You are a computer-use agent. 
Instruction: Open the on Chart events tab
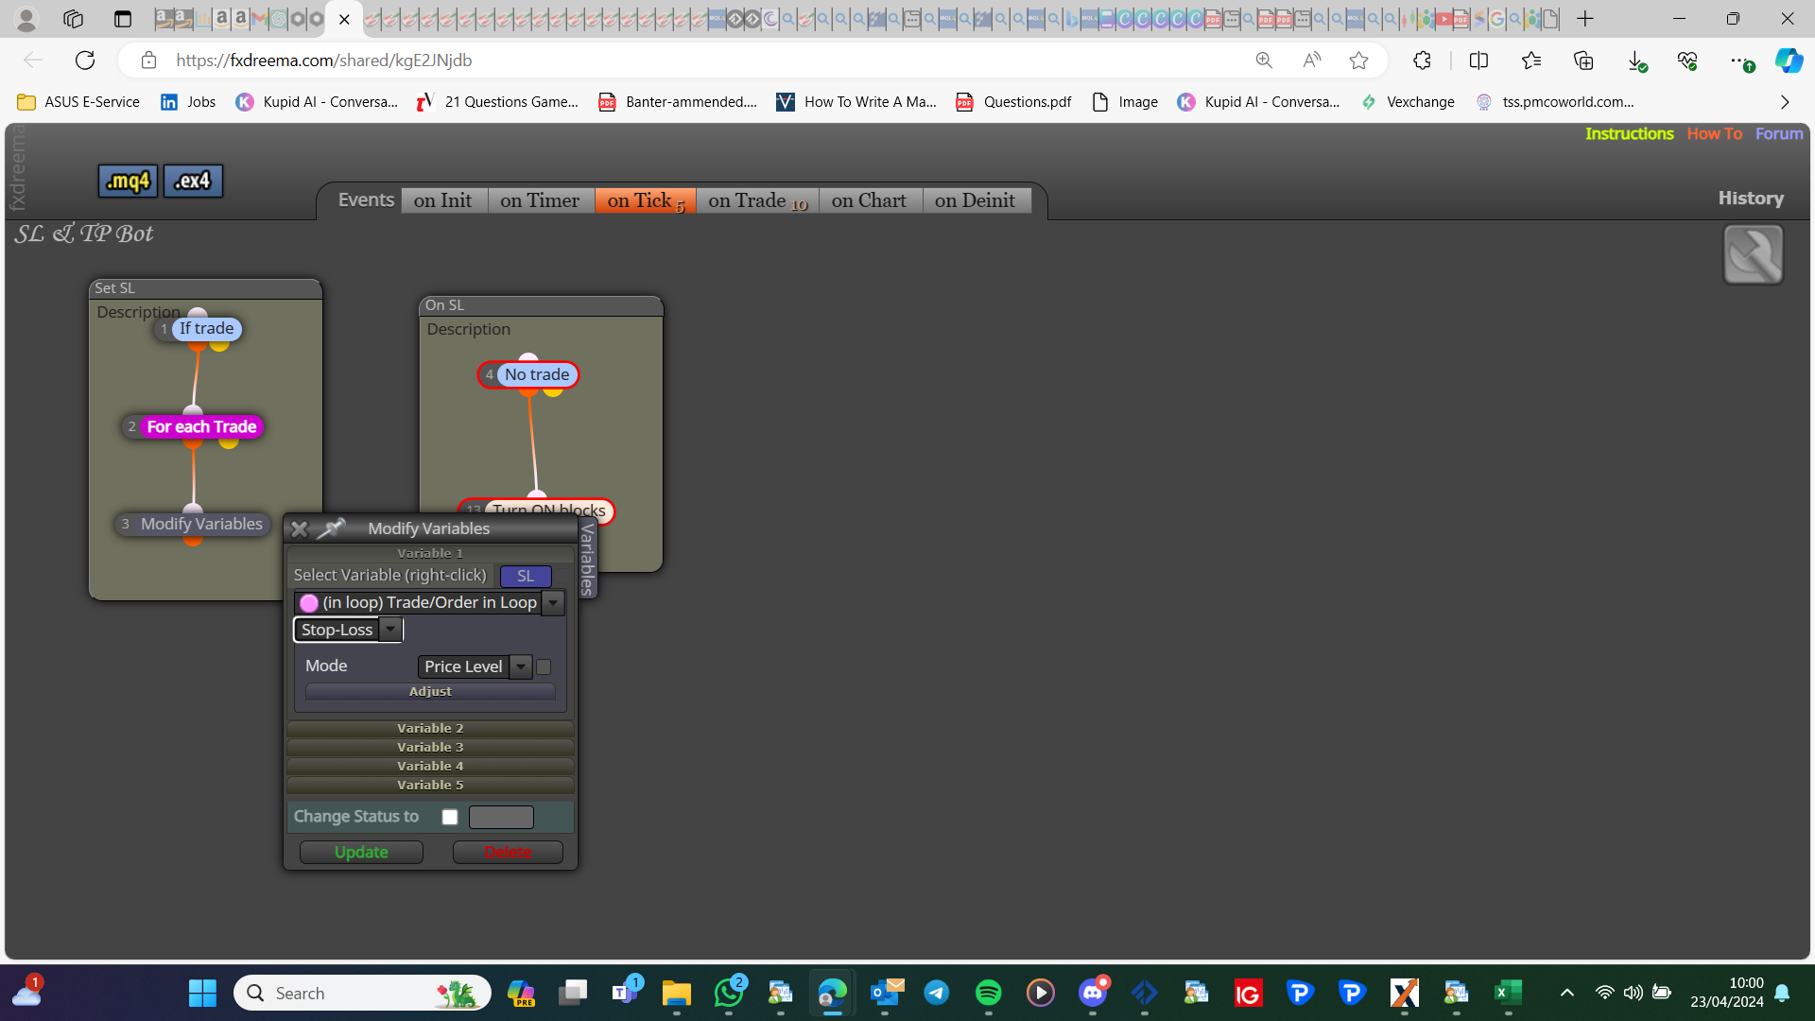coord(870,200)
